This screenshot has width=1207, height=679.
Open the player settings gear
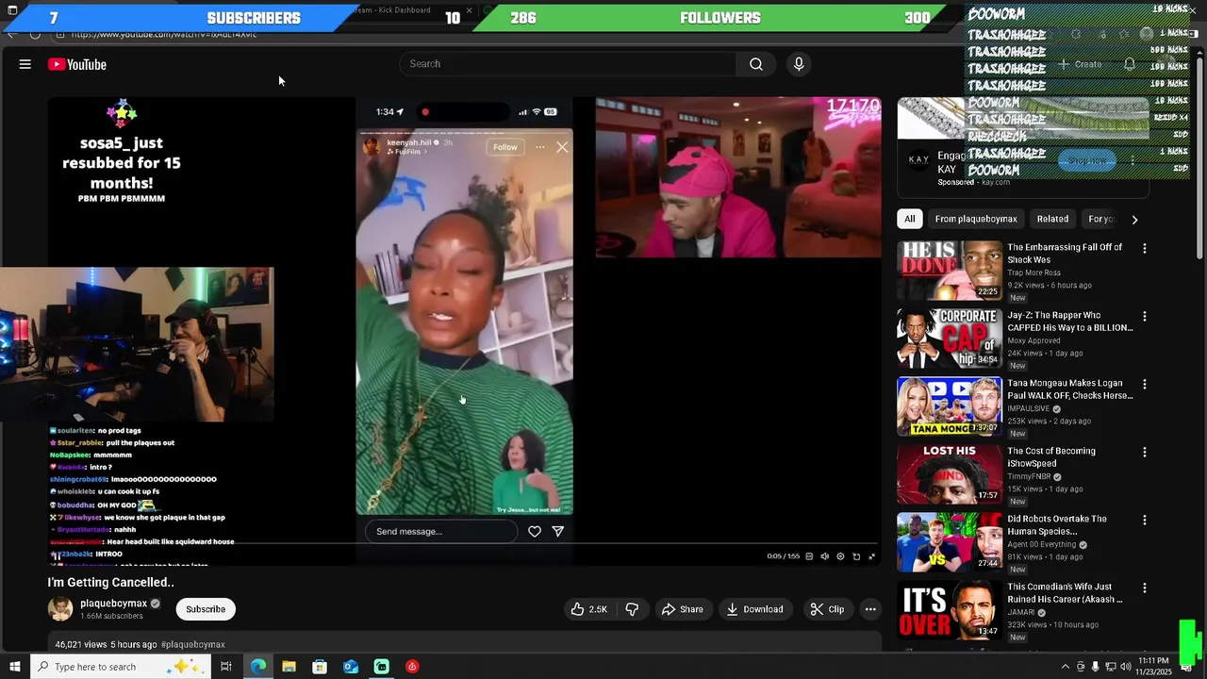pyautogui.click(x=840, y=556)
